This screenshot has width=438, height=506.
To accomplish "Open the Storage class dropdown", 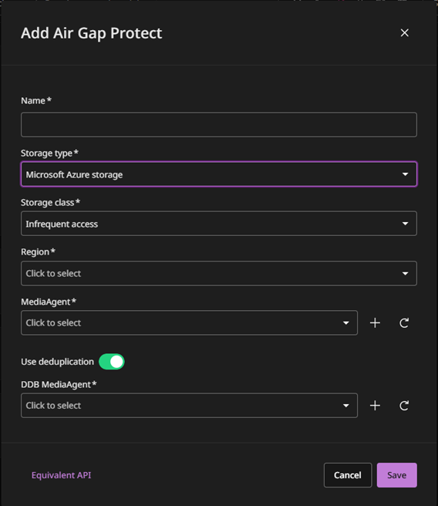I will [x=219, y=224].
